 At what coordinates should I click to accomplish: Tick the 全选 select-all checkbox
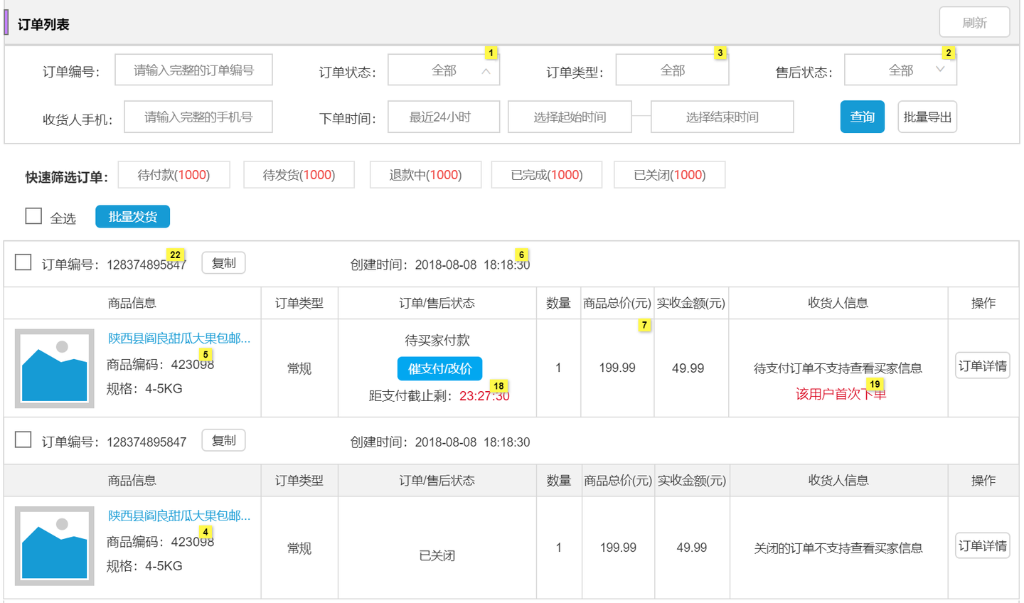tap(33, 215)
